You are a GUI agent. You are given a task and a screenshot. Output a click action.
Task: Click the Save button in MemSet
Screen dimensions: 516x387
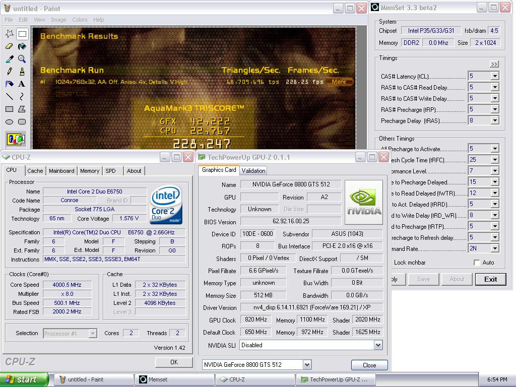click(x=423, y=279)
